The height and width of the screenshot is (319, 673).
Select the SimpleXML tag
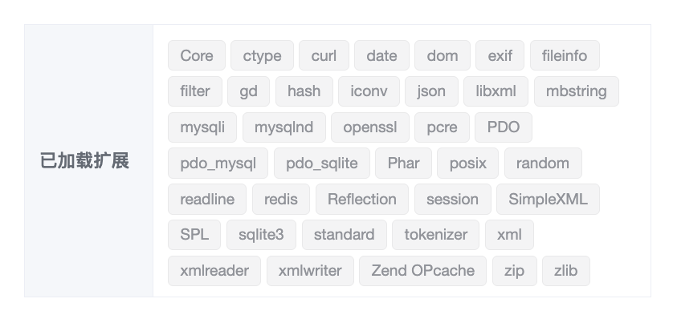(548, 199)
